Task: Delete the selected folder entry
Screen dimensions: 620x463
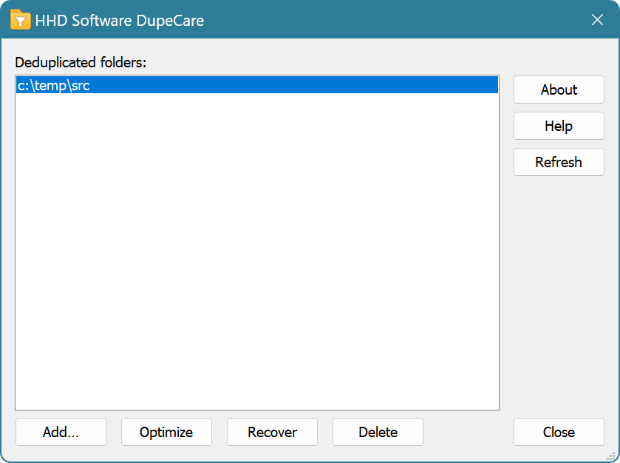Action: (x=378, y=432)
